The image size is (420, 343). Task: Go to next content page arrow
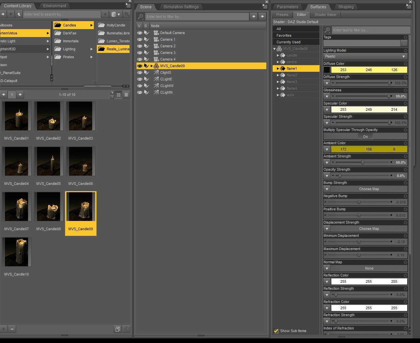(20, 95)
